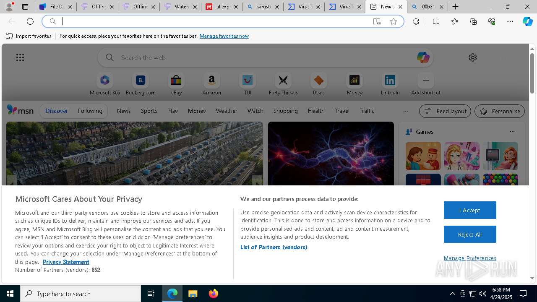Select the Following feed tab
The height and width of the screenshot is (302, 537).
pyautogui.click(x=90, y=111)
